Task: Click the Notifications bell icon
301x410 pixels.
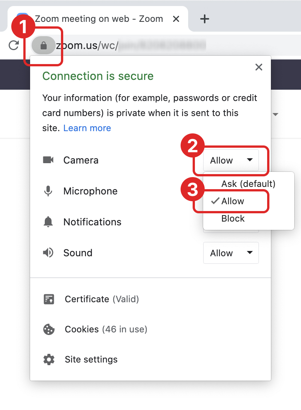Action: (48, 222)
